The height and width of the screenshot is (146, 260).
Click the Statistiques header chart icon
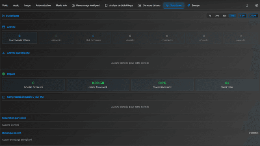coord(4,16)
